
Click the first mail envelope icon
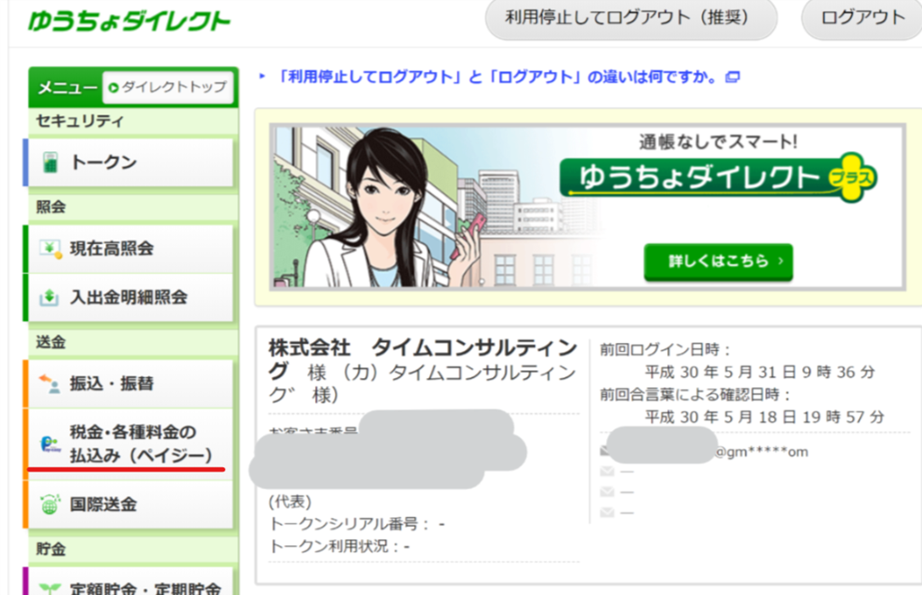click(605, 451)
